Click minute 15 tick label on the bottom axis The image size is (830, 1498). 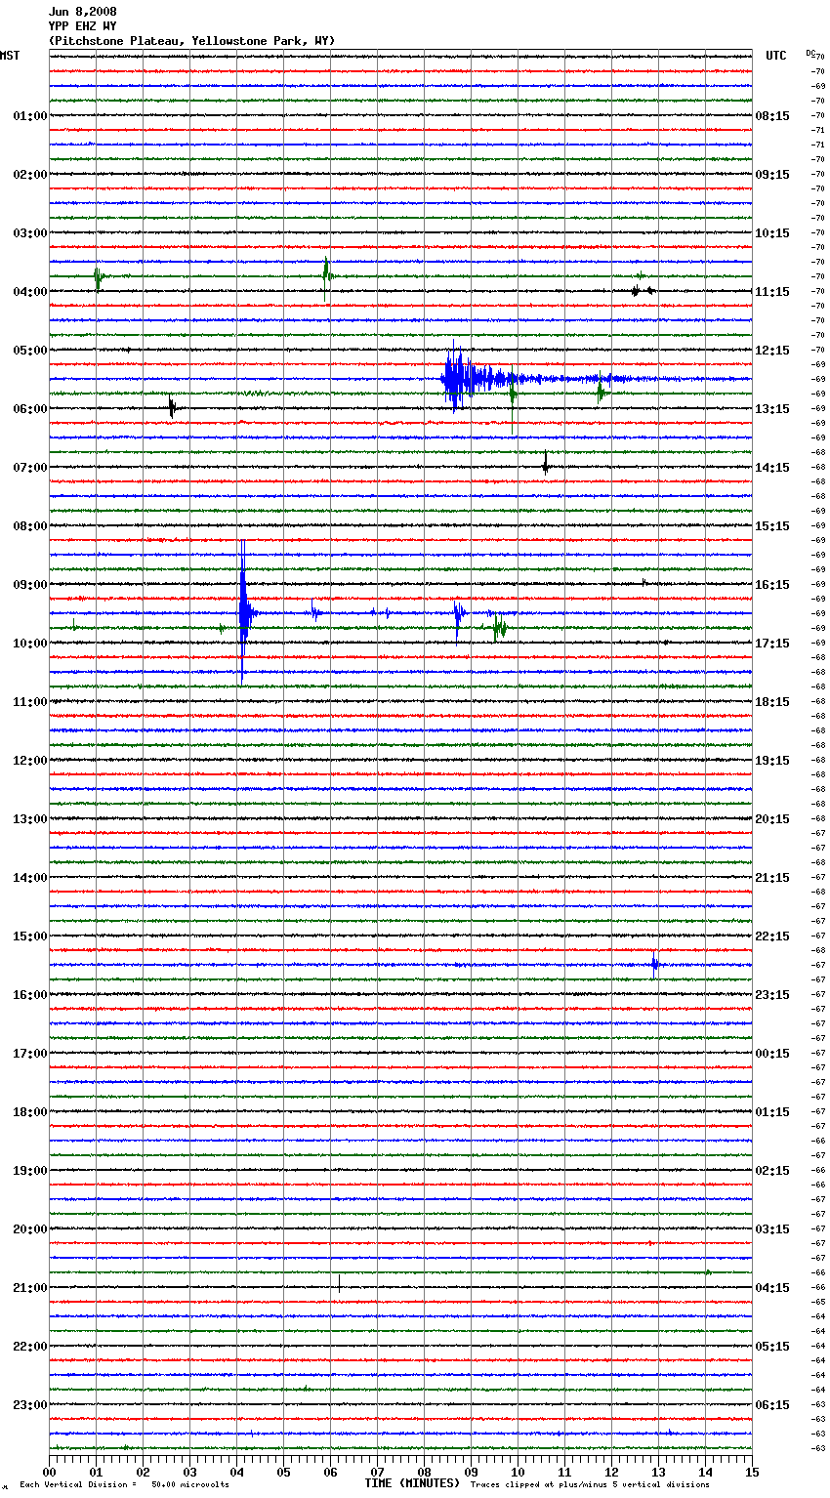(x=752, y=1472)
